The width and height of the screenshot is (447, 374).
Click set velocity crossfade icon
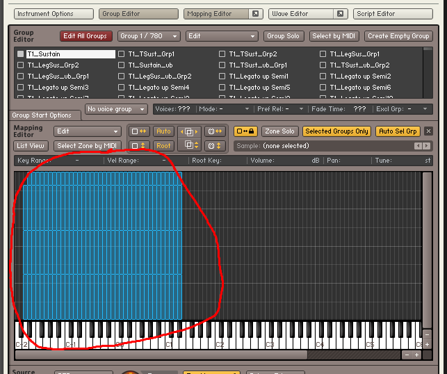[x=215, y=146]
